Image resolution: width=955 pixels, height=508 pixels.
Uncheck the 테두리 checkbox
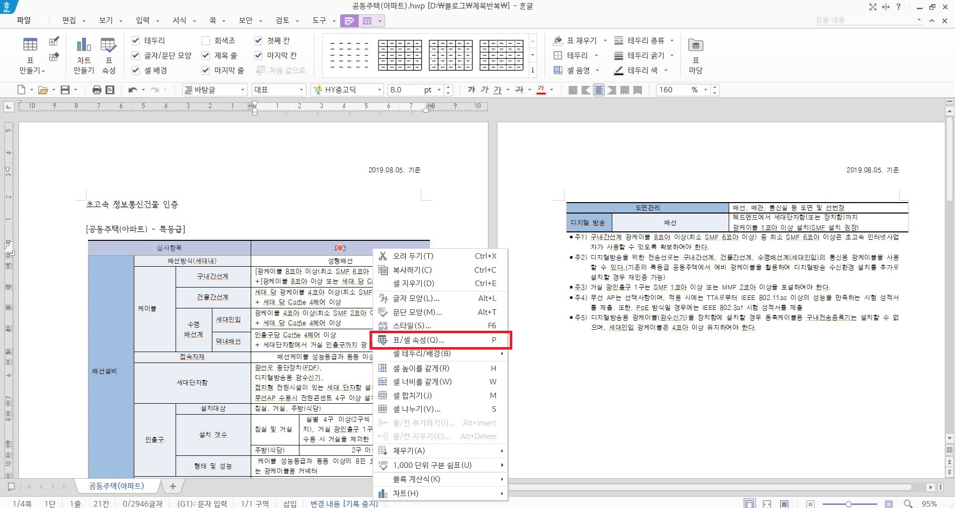[135, 40]
